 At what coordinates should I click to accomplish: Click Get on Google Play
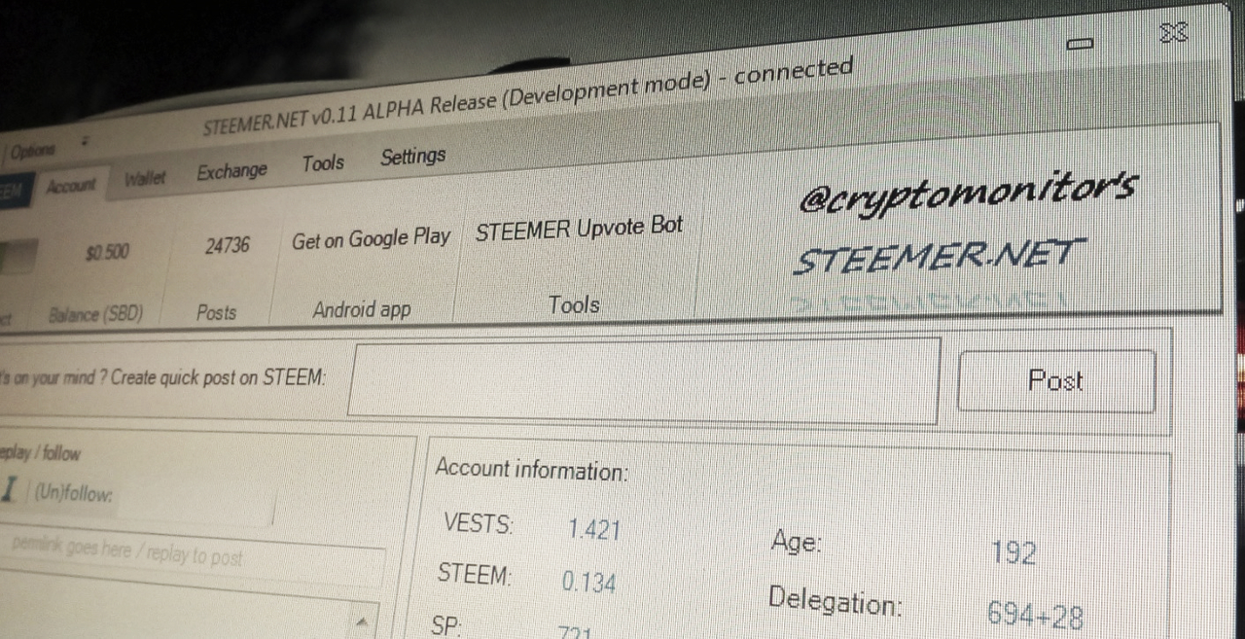pos(371,238)
